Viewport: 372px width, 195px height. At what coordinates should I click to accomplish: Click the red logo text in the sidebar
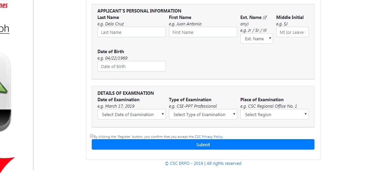tap(3, 5)
